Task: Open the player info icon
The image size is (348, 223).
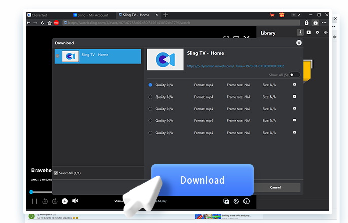Action: click(247, 201)
